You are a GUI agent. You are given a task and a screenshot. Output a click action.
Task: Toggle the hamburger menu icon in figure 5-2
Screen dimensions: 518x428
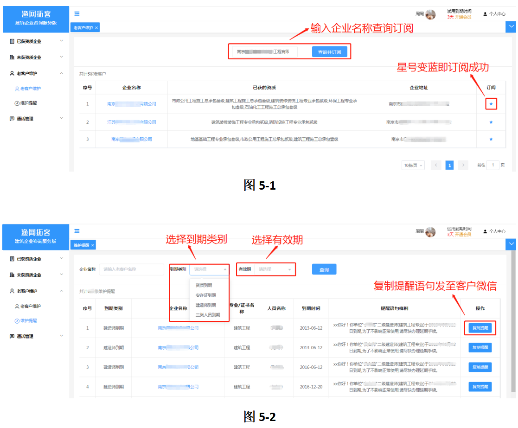click(77, 231)
